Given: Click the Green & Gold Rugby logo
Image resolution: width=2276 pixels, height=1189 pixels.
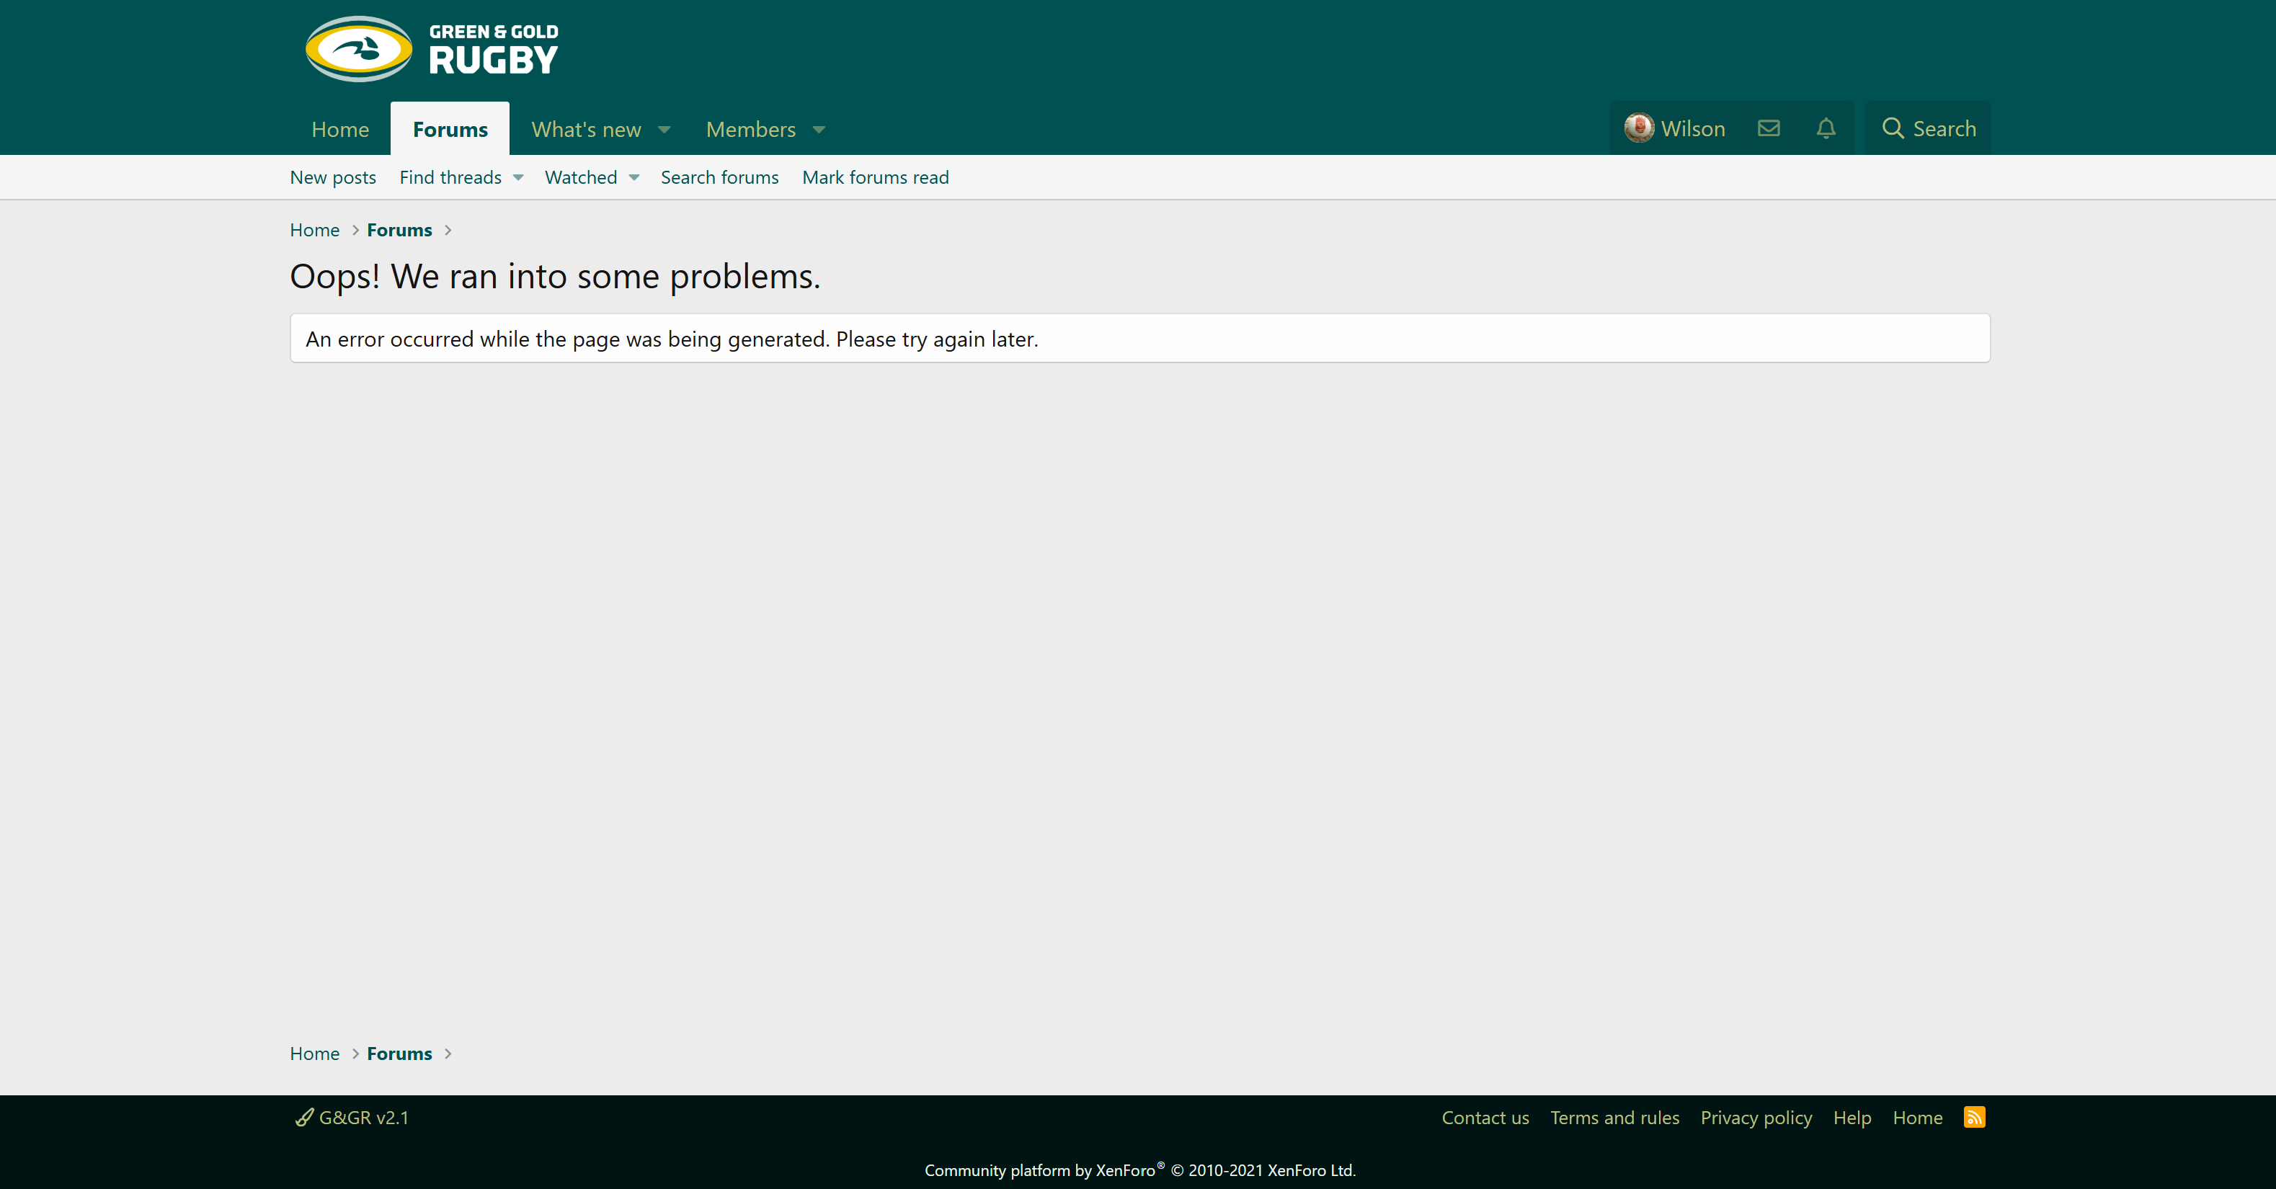Looking at the screenshot, I should [432, 50].
